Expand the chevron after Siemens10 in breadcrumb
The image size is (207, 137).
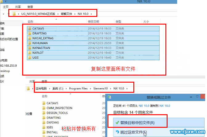point(111,88)
